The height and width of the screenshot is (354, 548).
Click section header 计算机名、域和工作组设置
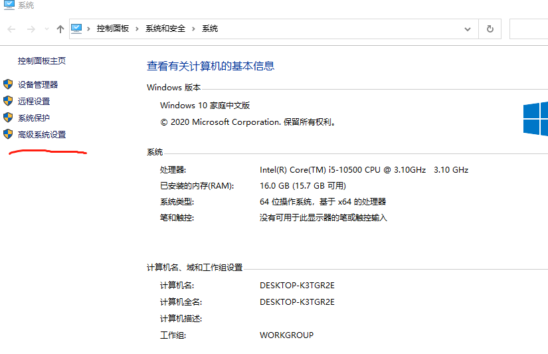point(195,268)
